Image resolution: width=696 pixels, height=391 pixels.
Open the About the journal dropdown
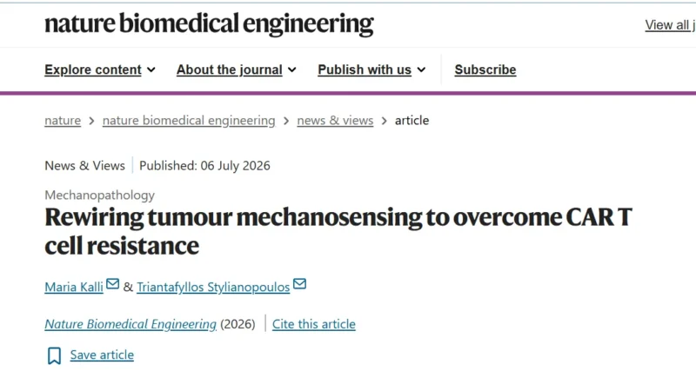pos(236,70)
